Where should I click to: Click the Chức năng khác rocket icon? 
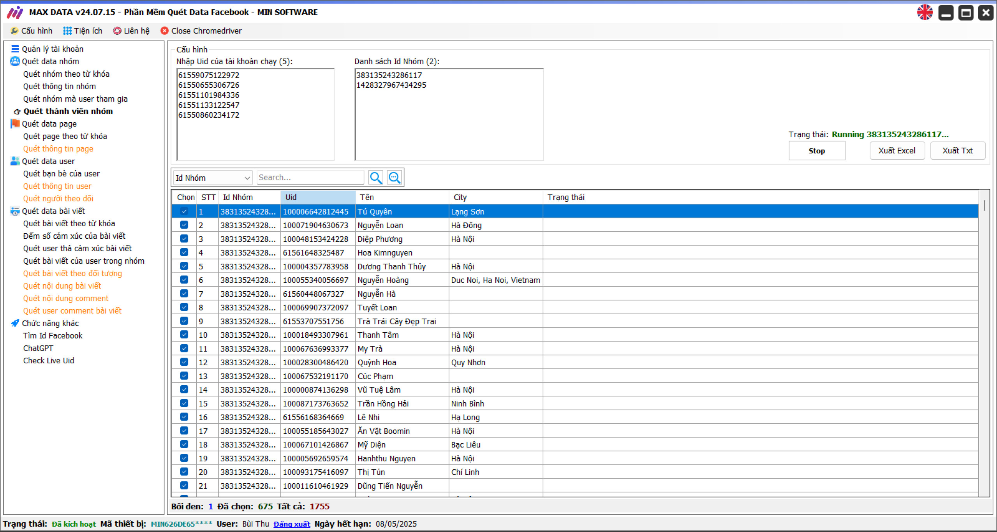(15, 323)
